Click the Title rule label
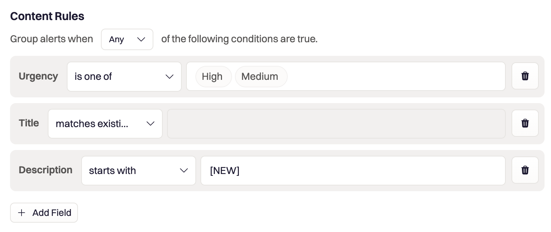The height and width of the screenshot is (232, 551). (29, 123)
